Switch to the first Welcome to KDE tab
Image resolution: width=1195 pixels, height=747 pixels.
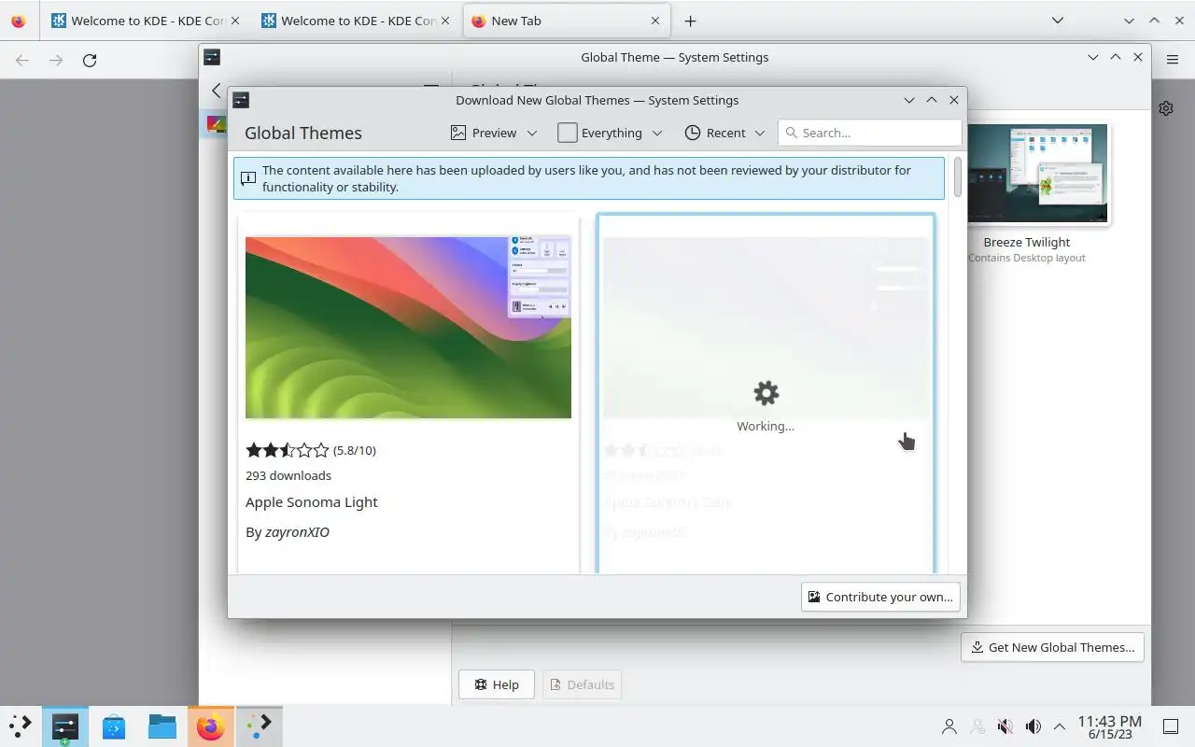[x=146, y=21]
